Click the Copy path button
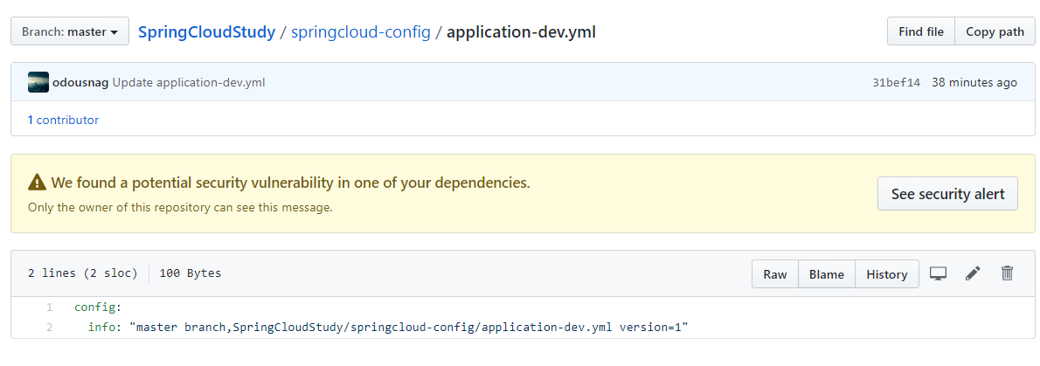The image size is (1040, 366). coord(995,31)
